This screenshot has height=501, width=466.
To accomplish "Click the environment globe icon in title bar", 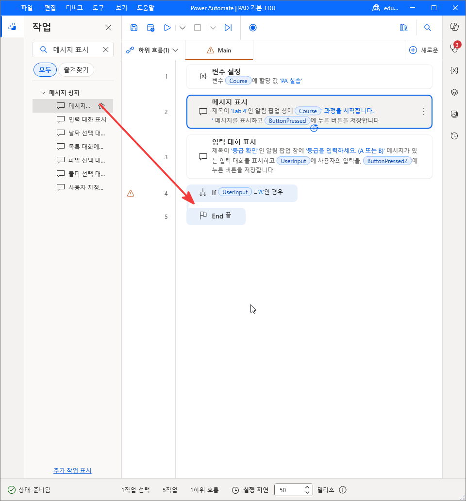I will (x=376, y=8).
